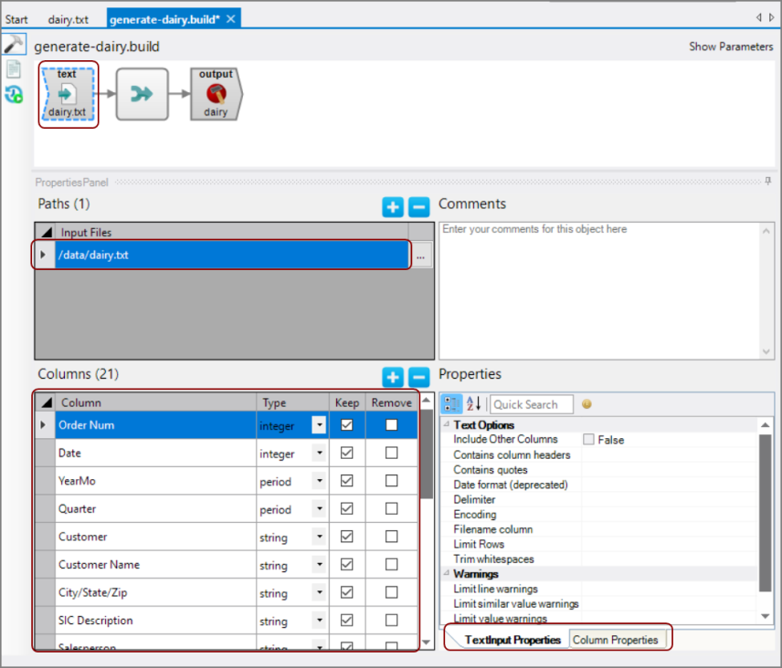Switch properties to categorized view

[x=452, y=404]
